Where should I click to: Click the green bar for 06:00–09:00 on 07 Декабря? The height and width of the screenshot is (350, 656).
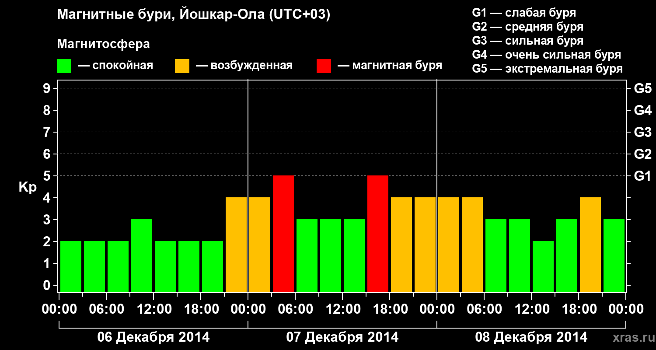(307, 256)
